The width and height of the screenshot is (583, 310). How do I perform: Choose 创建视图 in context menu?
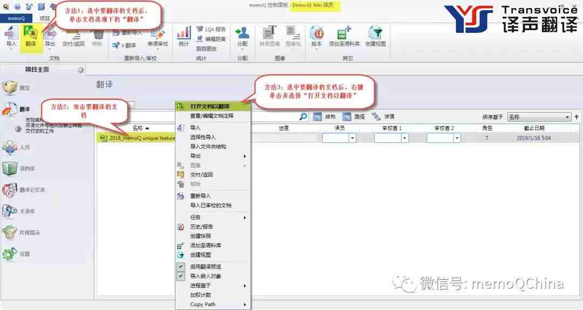(x=213, y=254)
